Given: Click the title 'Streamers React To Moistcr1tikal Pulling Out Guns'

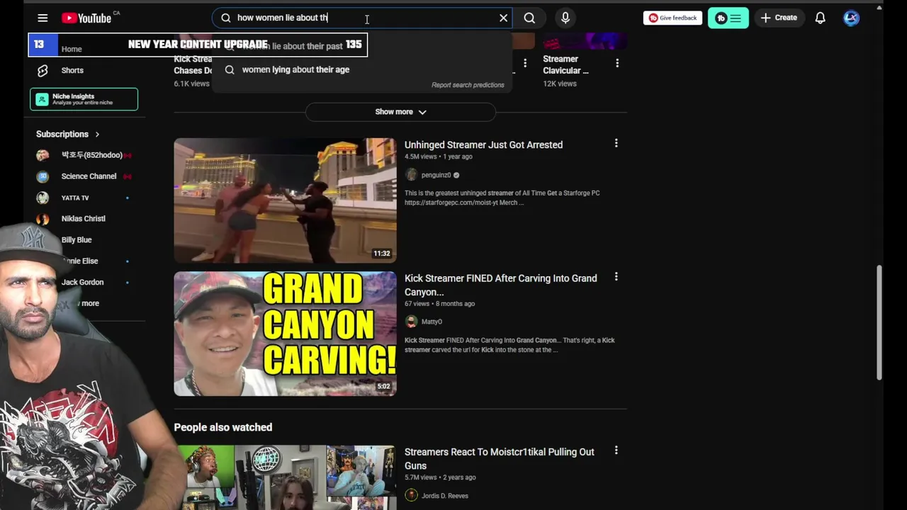Looking at the screenshot, I should click(499, 458).
